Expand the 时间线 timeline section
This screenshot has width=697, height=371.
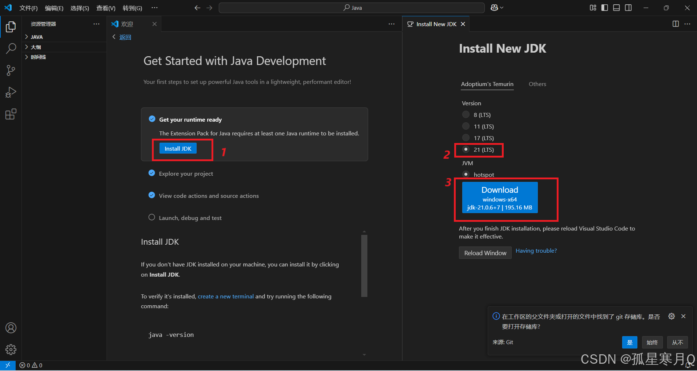point(64,57)
